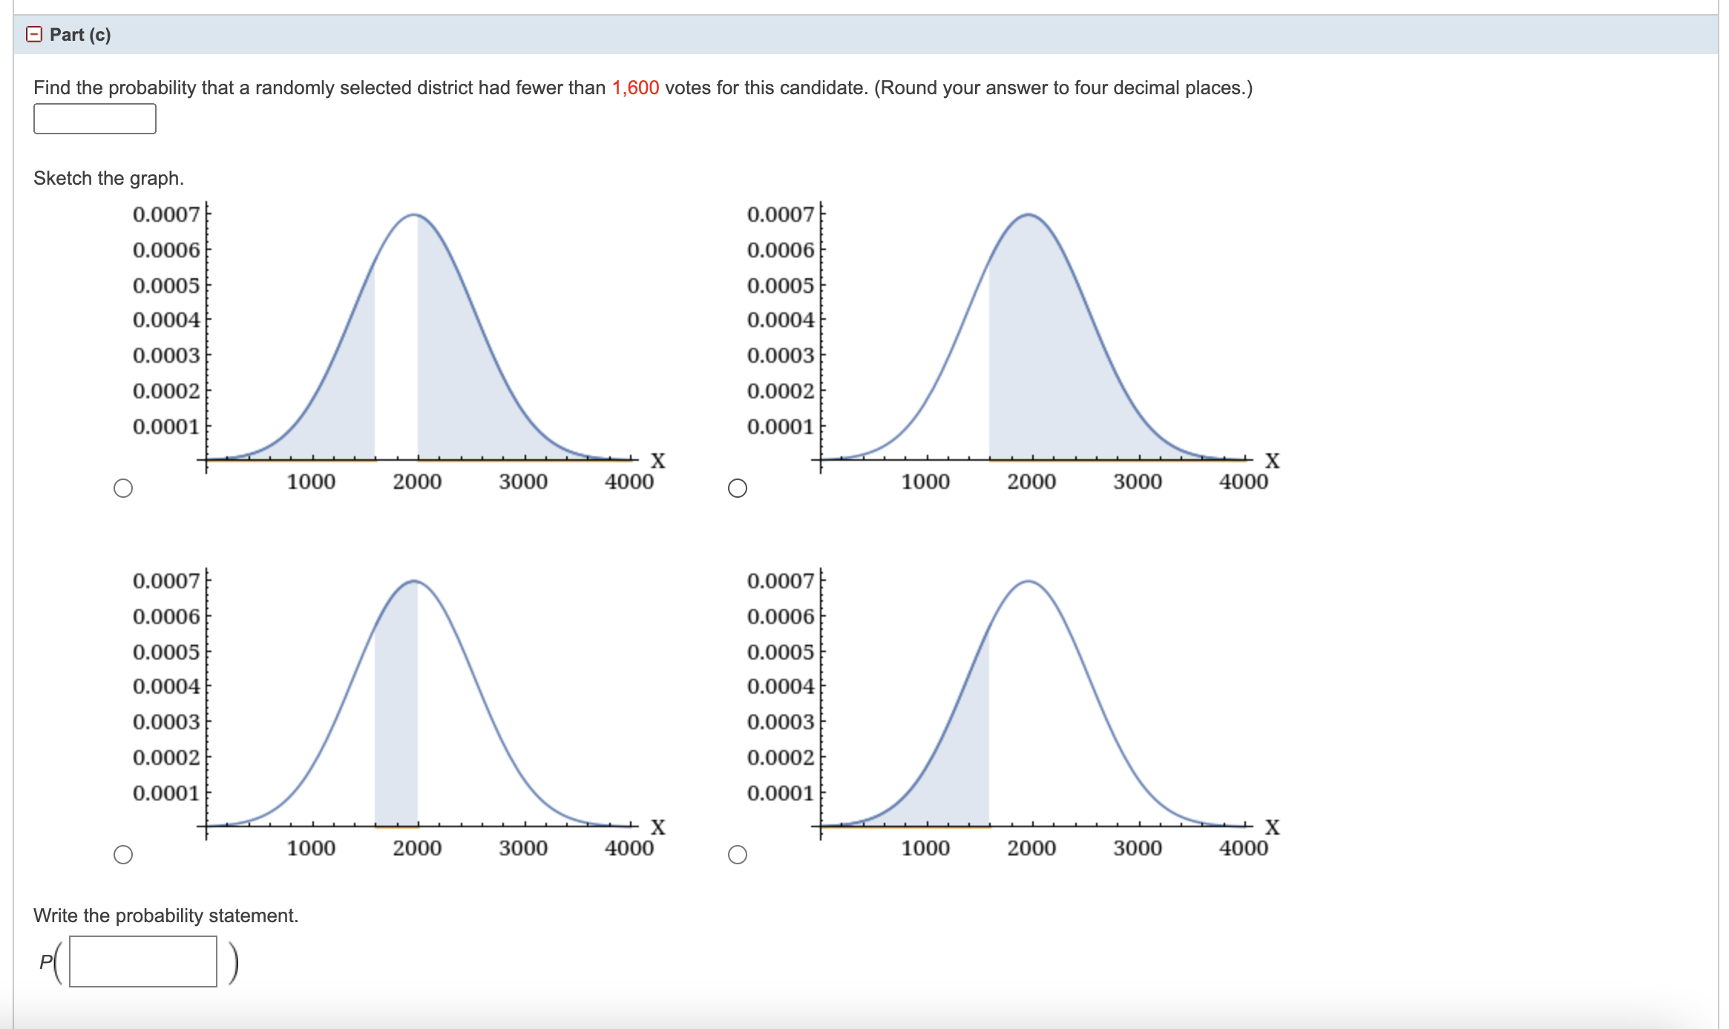
Task: Select graph shaded left of 1600
Action: 737,855
